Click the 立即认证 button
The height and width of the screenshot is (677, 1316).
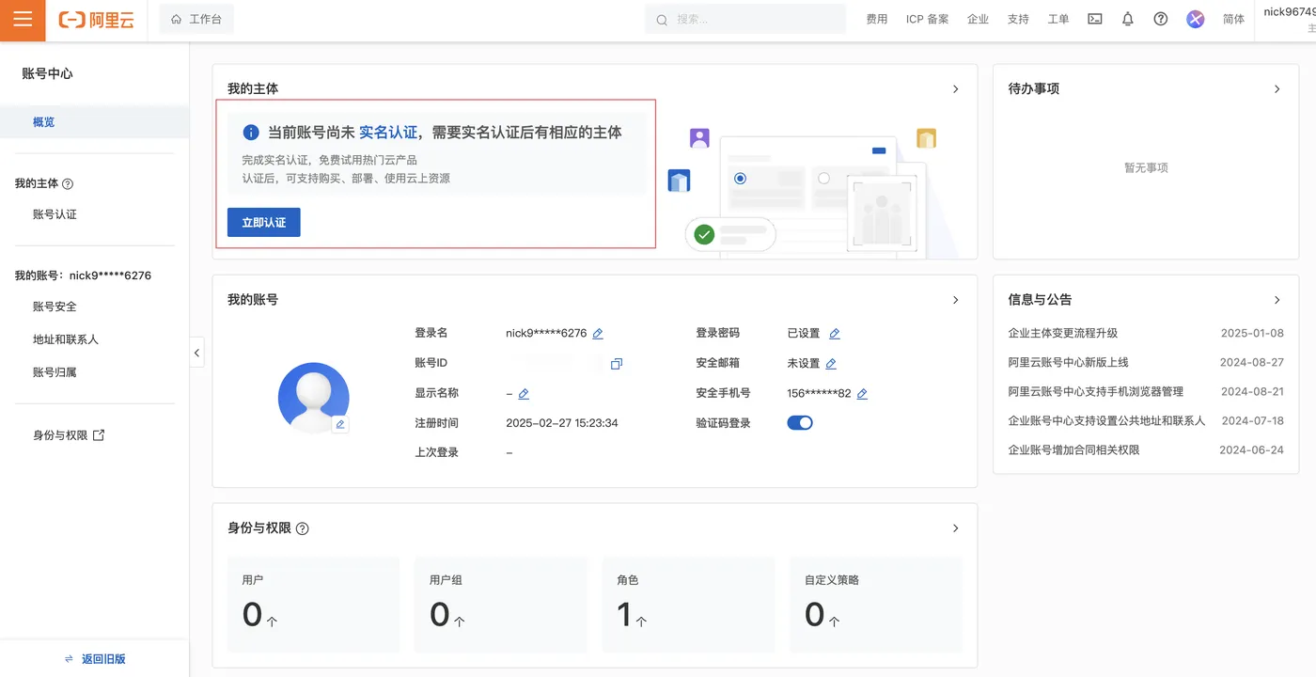coord(264,223)
